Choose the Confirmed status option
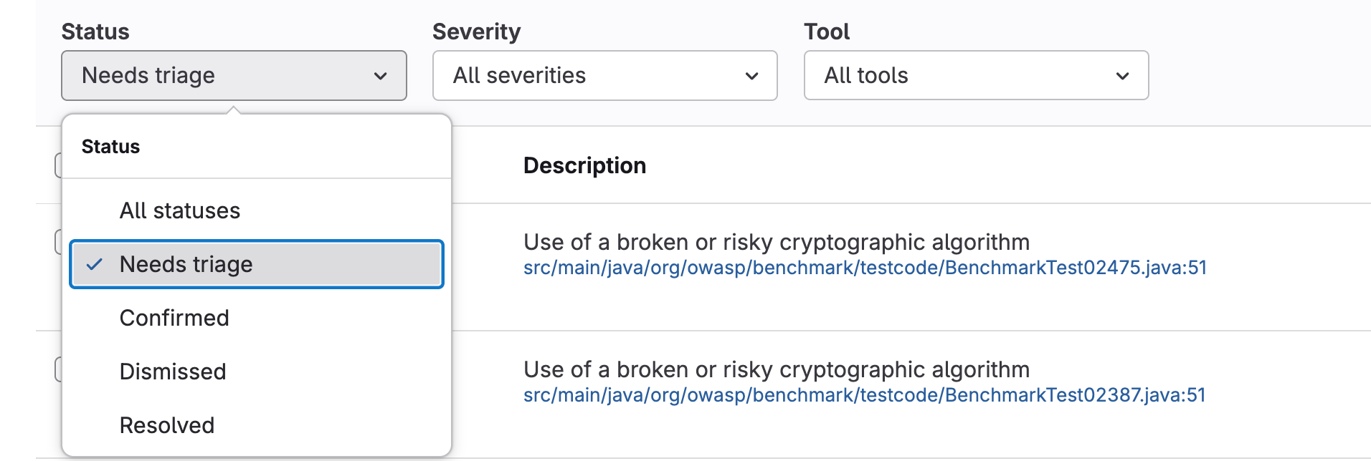1371x461 pixels. (x=174, y=318)
